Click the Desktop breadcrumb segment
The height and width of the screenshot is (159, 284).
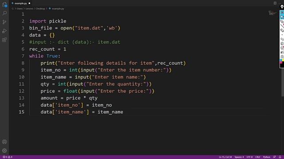point(40,9)
